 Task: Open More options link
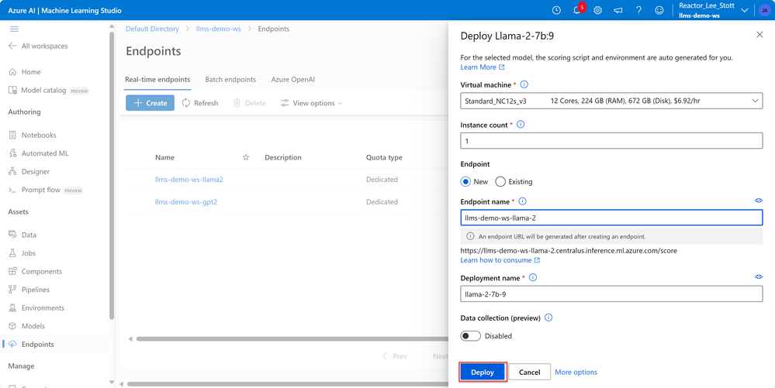(576, 373)
